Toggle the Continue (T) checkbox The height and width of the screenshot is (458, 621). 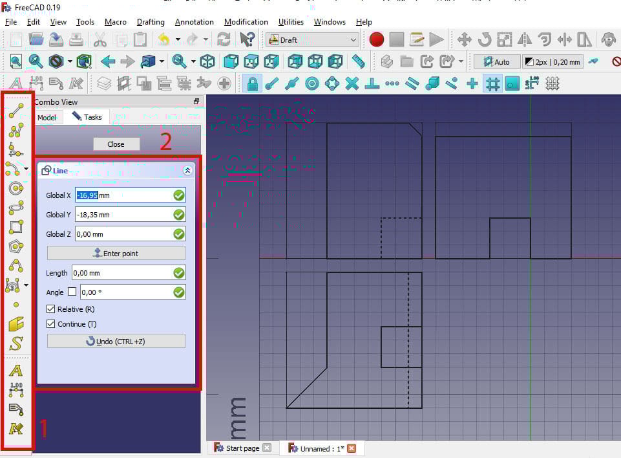click(50, 324)
